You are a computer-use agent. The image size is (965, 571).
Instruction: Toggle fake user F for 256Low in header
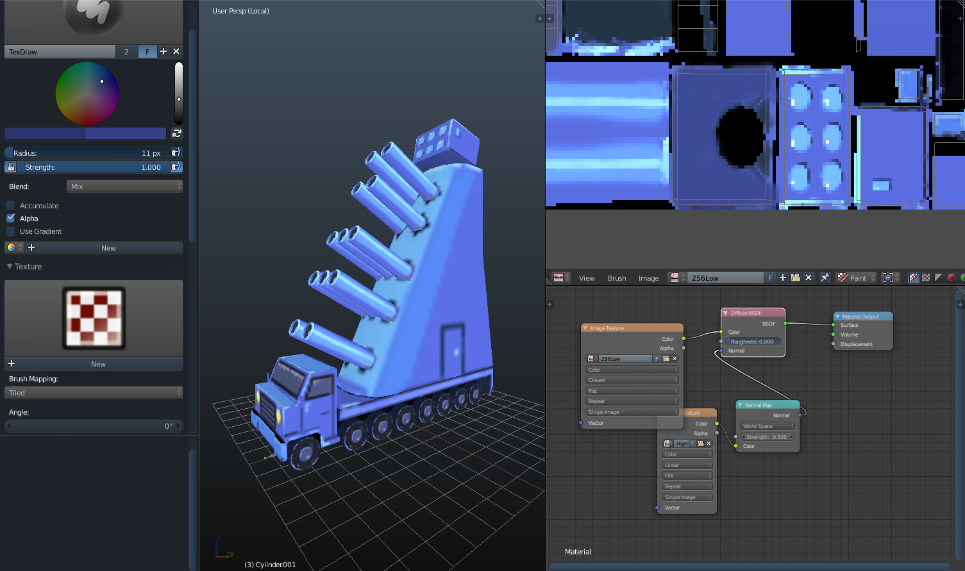click(770, 277)
